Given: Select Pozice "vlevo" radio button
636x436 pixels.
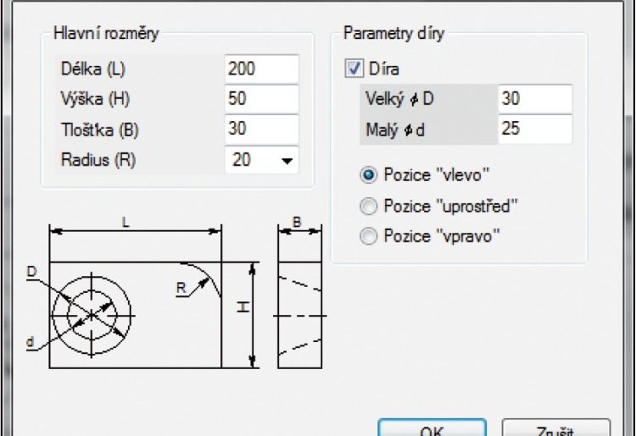Looking at the screenshot, I should pos(369,175).
